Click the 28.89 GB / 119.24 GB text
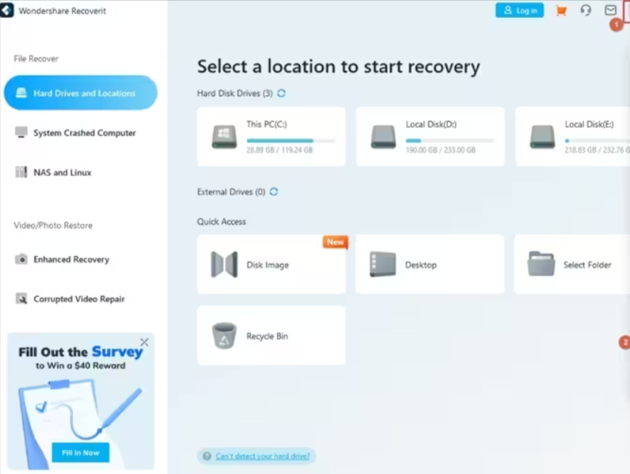Screen dimensions: 630x474 (279, 150)
